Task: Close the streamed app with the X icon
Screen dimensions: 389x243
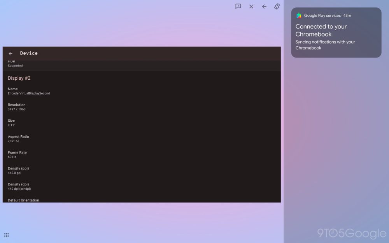Action: (251, 6)
